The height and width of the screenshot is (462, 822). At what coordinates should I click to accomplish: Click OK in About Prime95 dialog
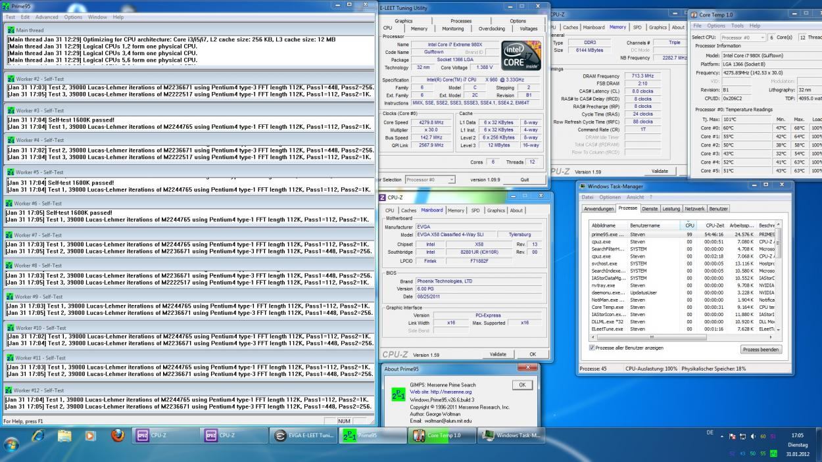[522, 385]
